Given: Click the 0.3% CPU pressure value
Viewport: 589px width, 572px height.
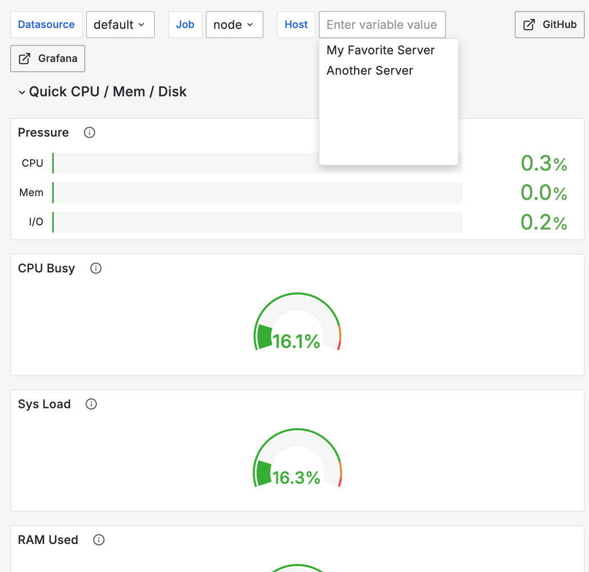Looking at the screenshot, I should coord(544,164).
